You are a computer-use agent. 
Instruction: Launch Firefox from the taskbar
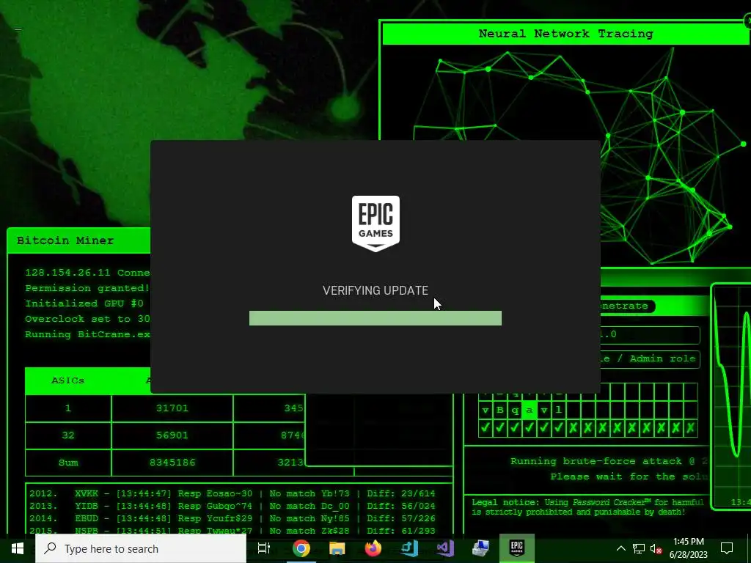[x=373, y=548]
